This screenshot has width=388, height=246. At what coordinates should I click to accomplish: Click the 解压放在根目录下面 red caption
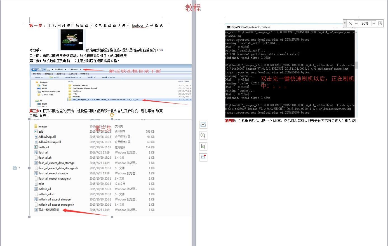point(135,71)
